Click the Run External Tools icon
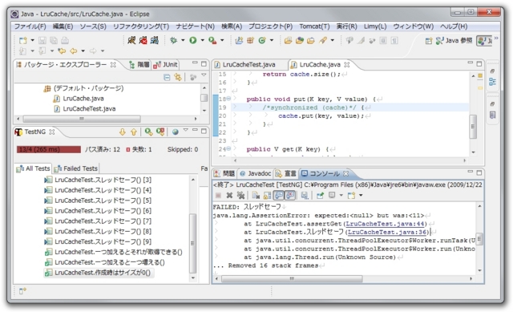 (212, 40)
